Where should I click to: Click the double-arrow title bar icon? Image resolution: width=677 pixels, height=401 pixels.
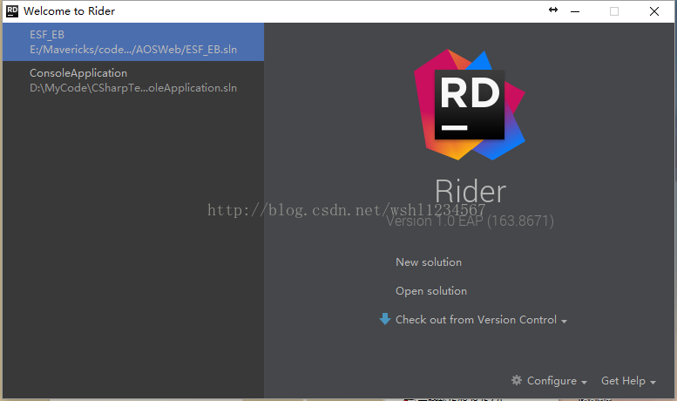[x=553, y=10]
